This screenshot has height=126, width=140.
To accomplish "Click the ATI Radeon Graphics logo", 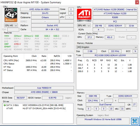I will 84,15.
